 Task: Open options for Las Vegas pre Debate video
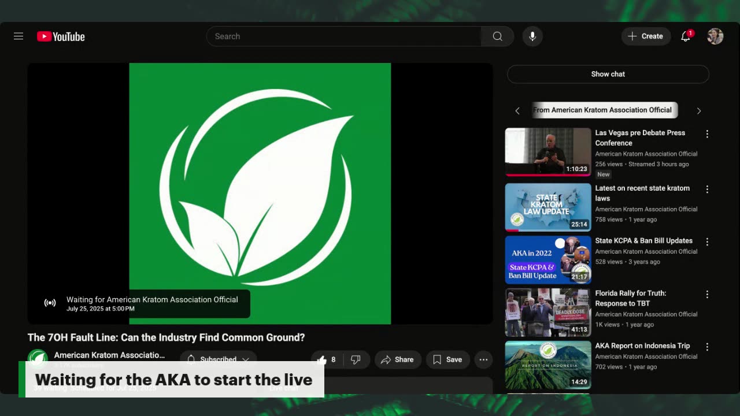click(x=707, y=134)
